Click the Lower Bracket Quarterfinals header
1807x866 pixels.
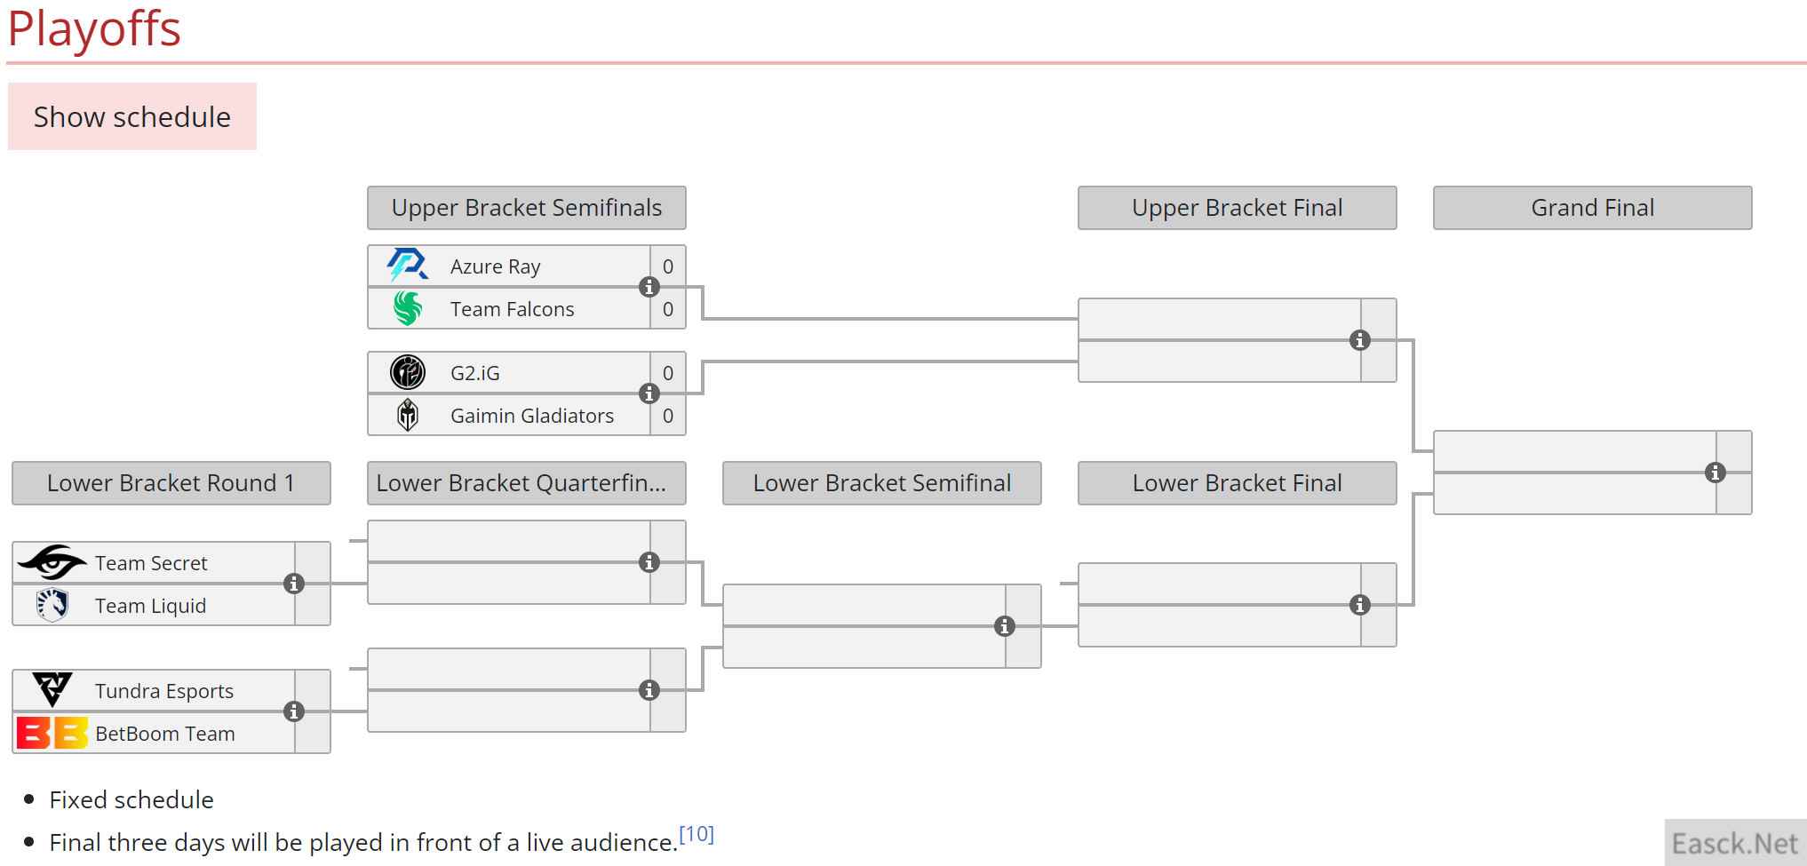tap(526, 483)
